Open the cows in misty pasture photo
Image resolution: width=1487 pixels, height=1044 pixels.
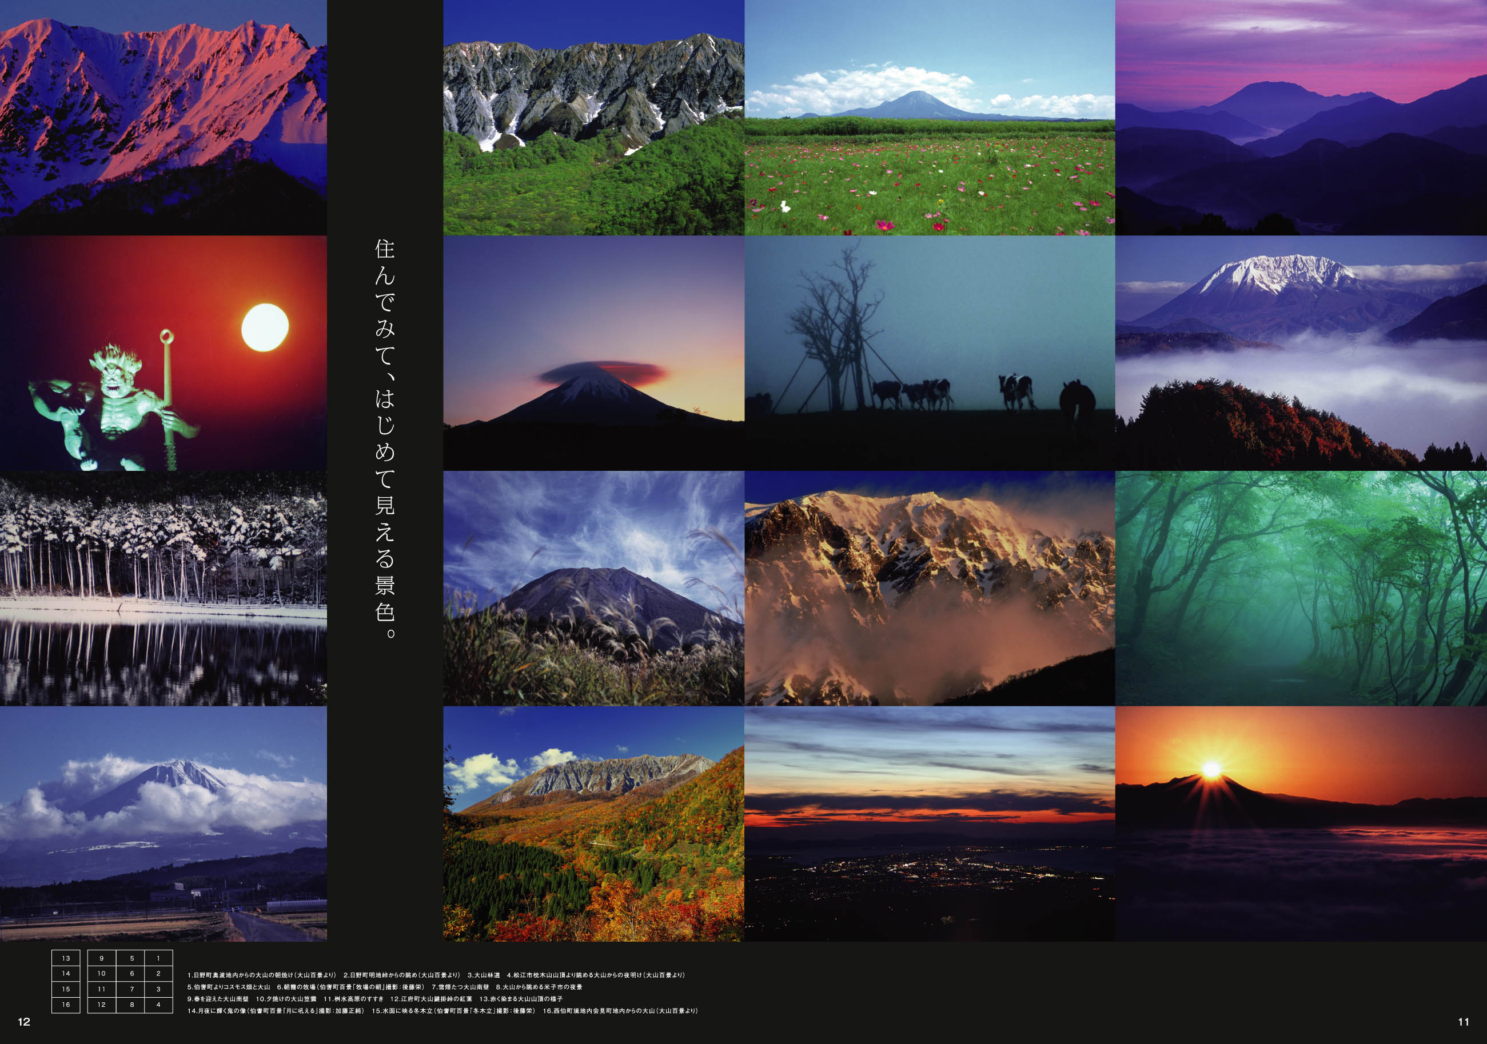(x=930, y=353)
